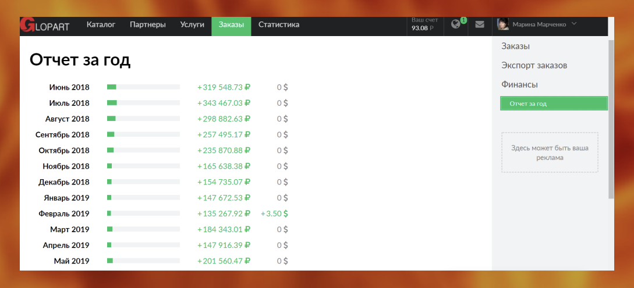
Task: Open the globe notifications icon
Action: tap(456, 24)
